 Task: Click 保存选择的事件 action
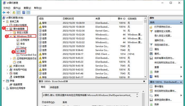pos(163,100)
